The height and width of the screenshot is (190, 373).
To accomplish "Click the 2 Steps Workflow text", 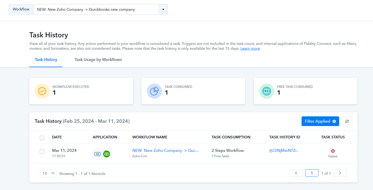I will 228,150.
